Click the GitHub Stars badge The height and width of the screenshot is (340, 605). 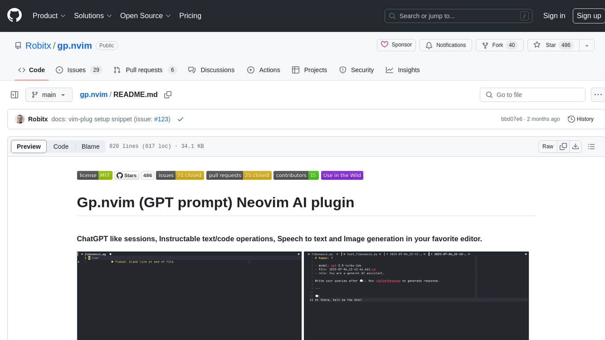127,175
